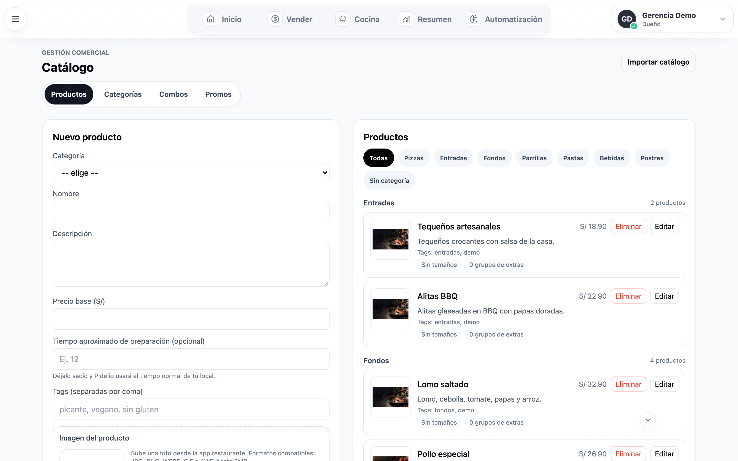The width and height of the screenshot is (738, 461).
Task: Open the Automatización icon
Action: 473,19
